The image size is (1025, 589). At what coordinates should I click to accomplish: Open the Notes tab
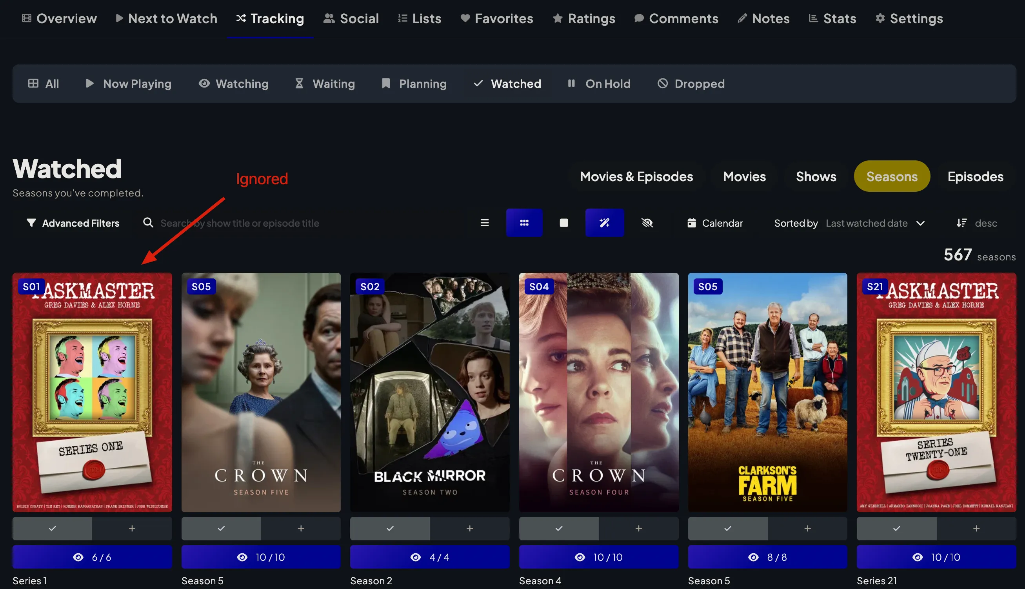pyautogui.click(x=763, y=18)
